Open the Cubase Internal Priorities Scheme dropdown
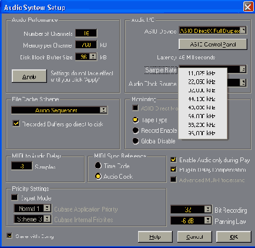 coord(47,219)
